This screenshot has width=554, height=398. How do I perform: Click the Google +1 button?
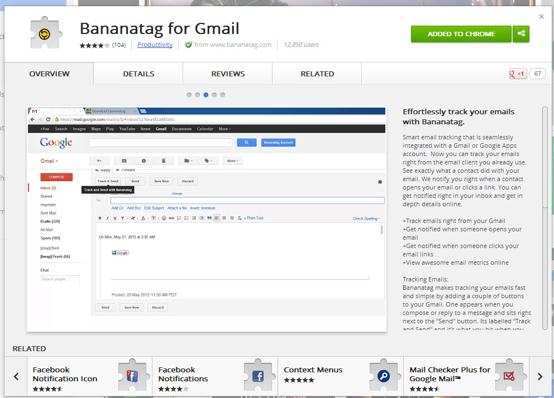pyautogui.click(x=518, y=74)
